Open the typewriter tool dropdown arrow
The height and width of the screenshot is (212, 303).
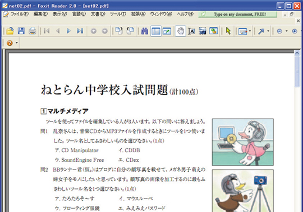click(250, 31)
